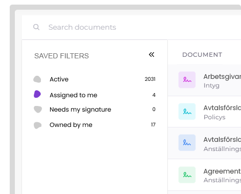Select the Needs my signature filter
The width and height of the screenshot is (241, 194).
95,110
